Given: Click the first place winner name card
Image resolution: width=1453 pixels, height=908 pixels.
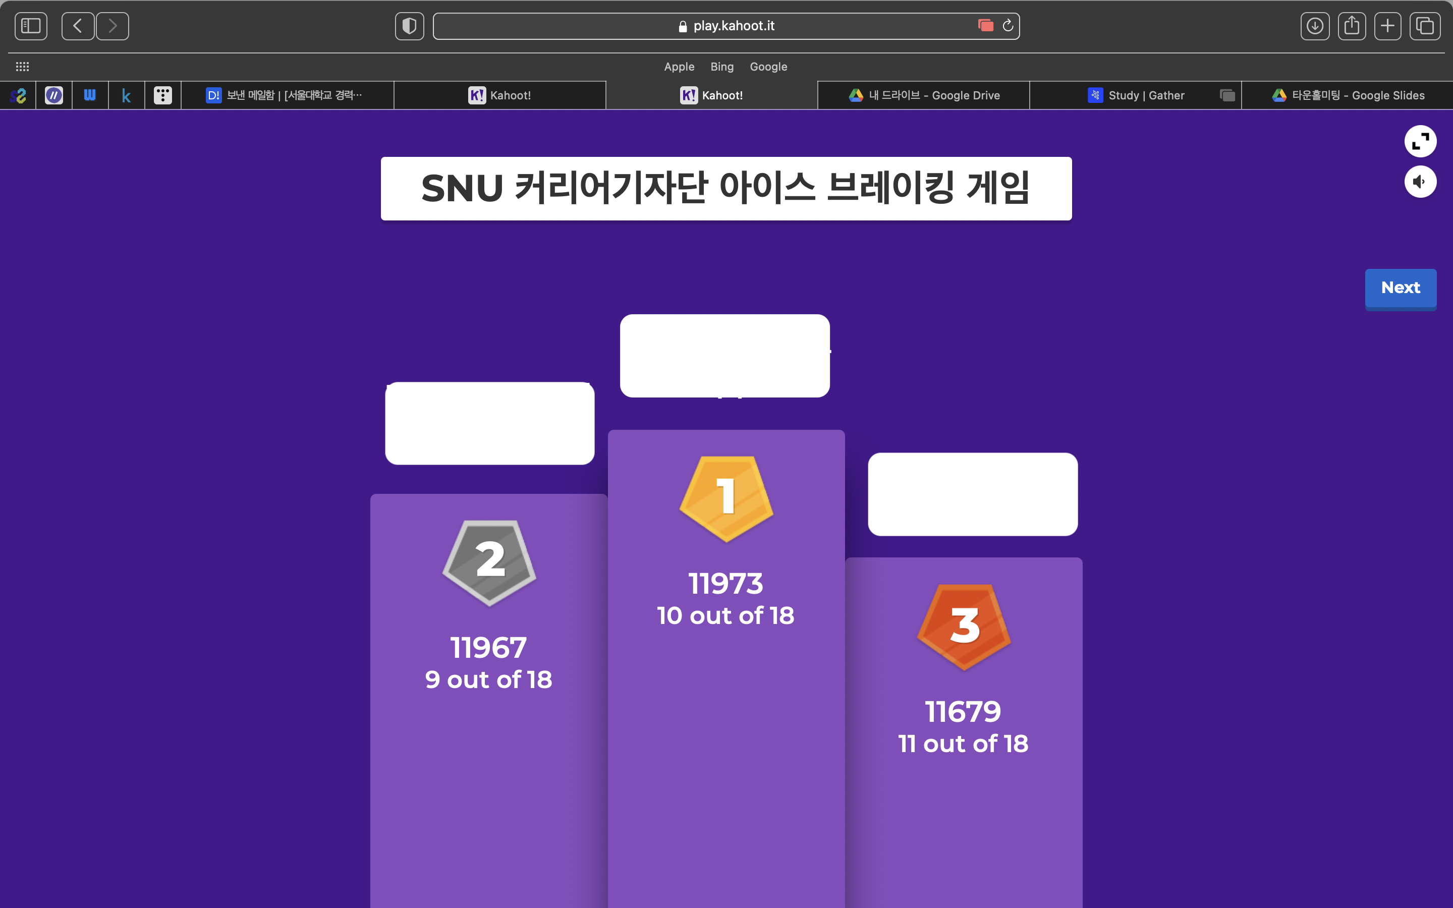Looking at the screenshot, I should point(724,356).
